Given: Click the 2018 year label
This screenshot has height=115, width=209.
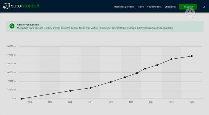Looking at the screenshot, I should 30,102.
